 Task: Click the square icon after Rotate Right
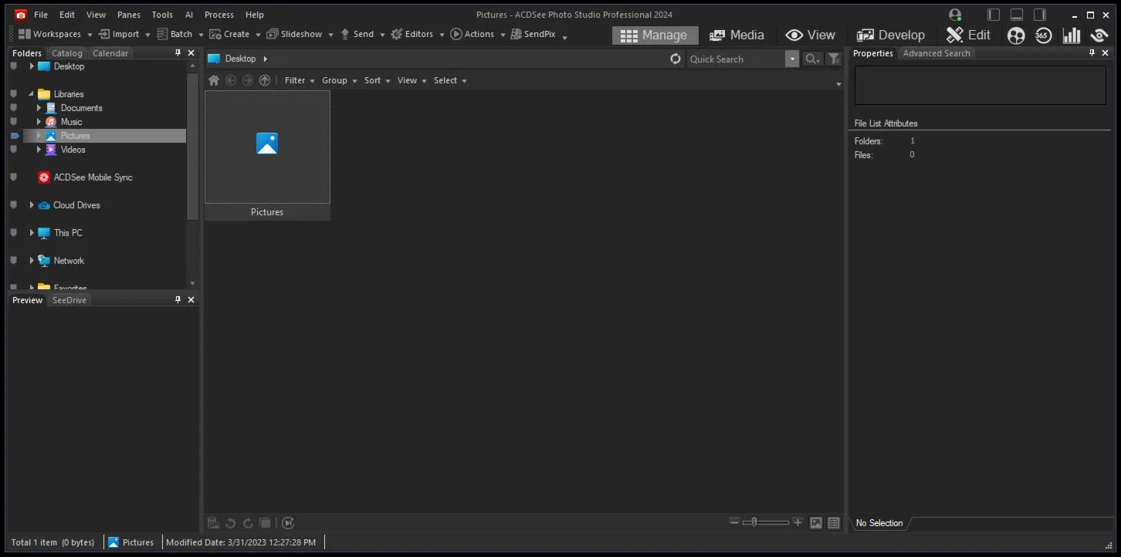[x=265, y=523]
